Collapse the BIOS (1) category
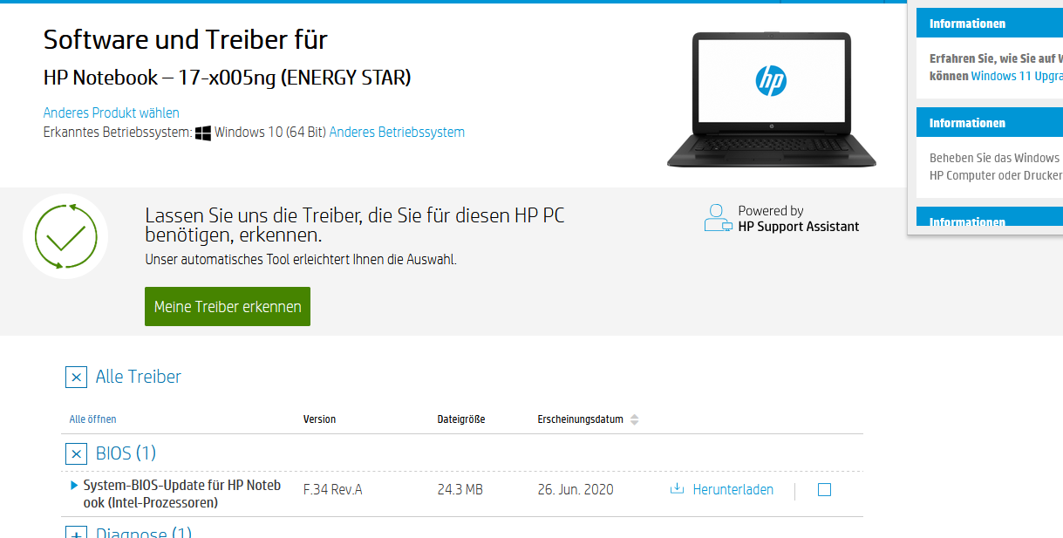 (x=76, y=453)
